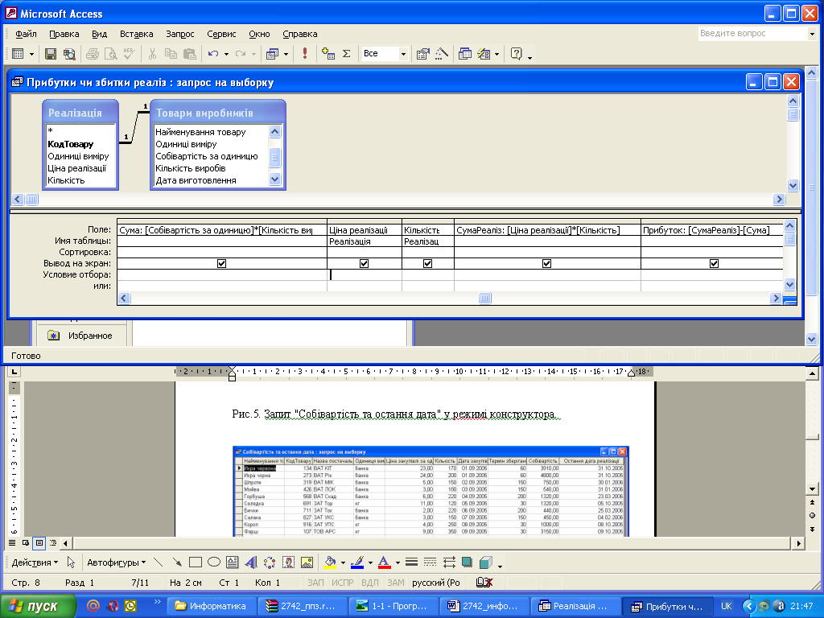
Task: Open the Top Values 'Все' dropdown
Action: click(x=403, y=54)
